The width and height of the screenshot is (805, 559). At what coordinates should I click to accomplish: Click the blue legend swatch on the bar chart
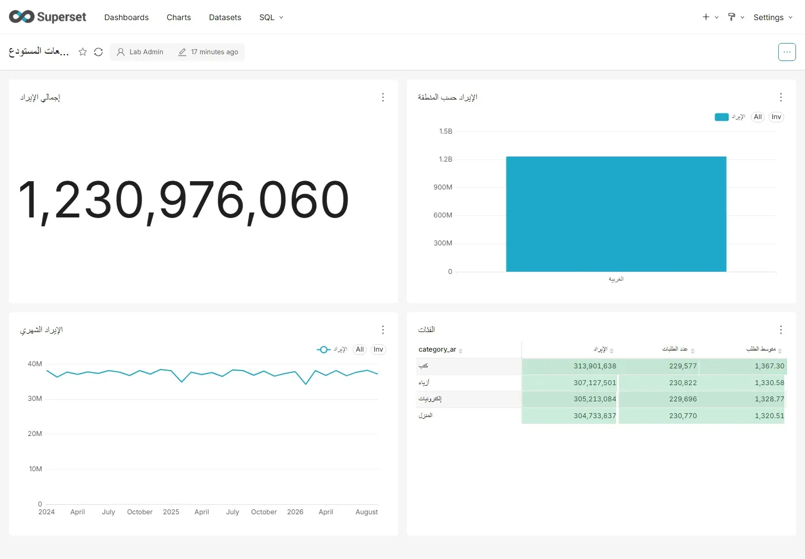[x=722, y=117]
